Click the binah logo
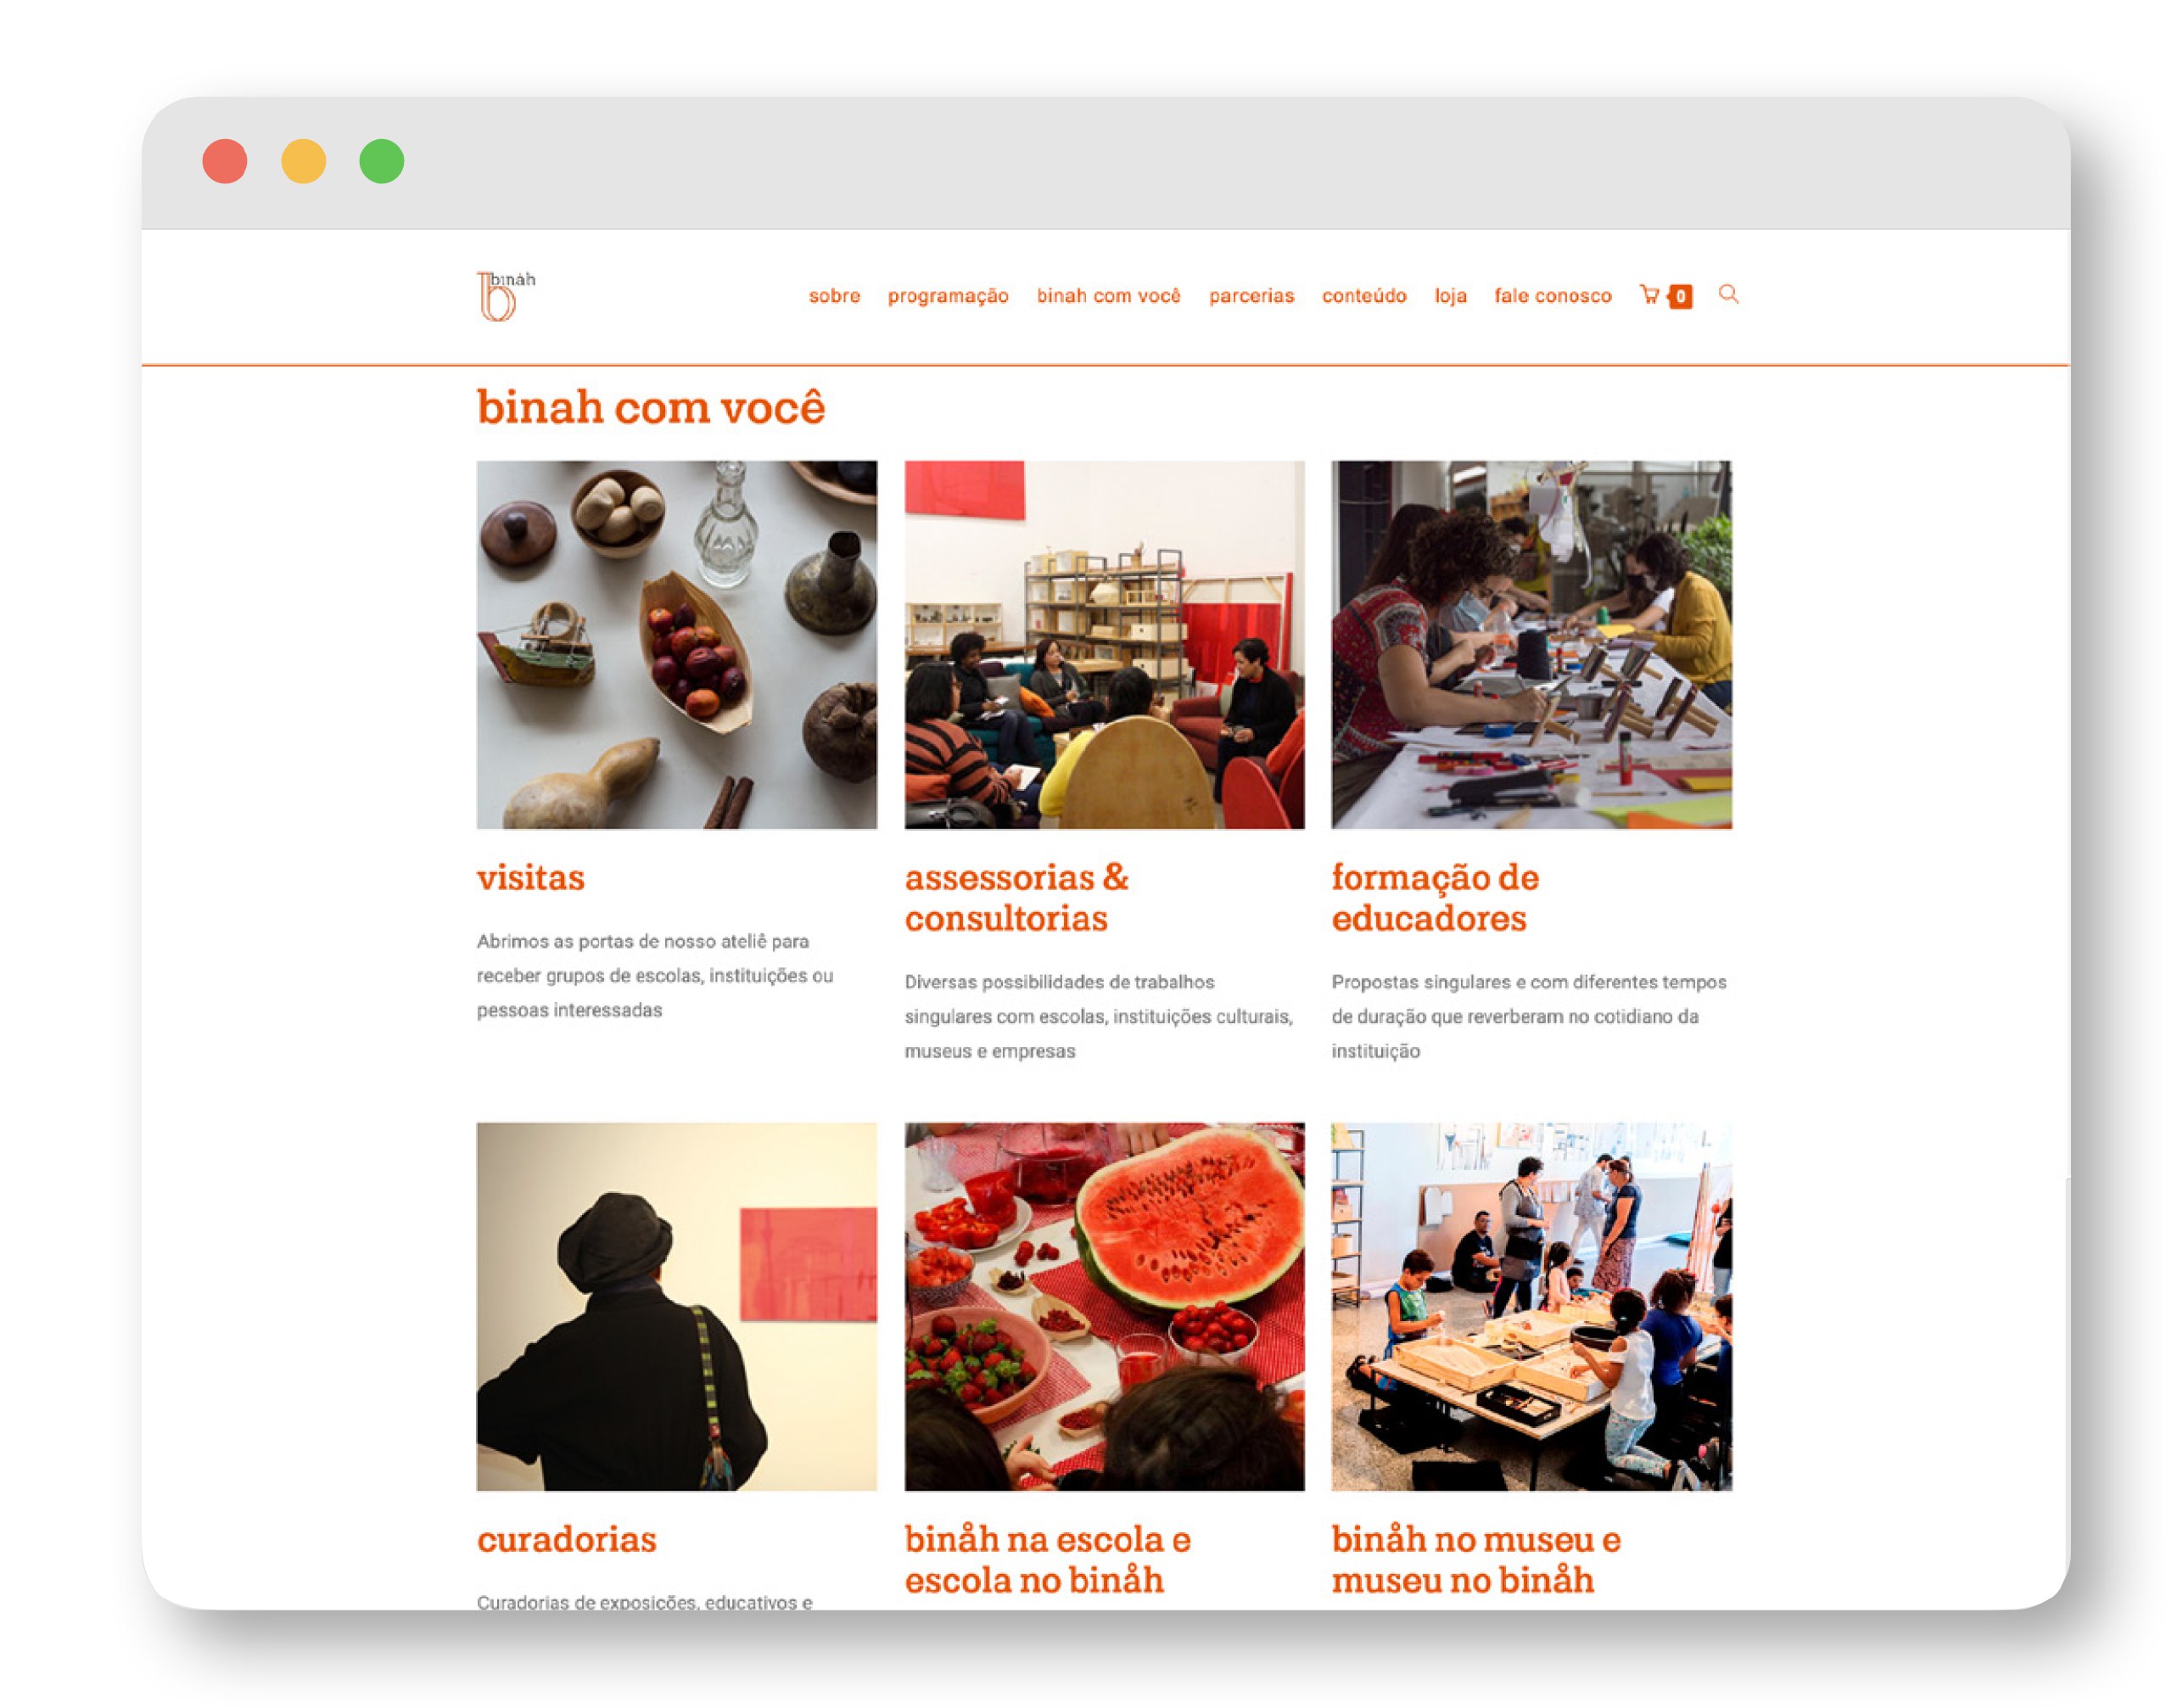Image resolution: width=2172 pixels, height=1708 pixels. click(x=506, y=296)
